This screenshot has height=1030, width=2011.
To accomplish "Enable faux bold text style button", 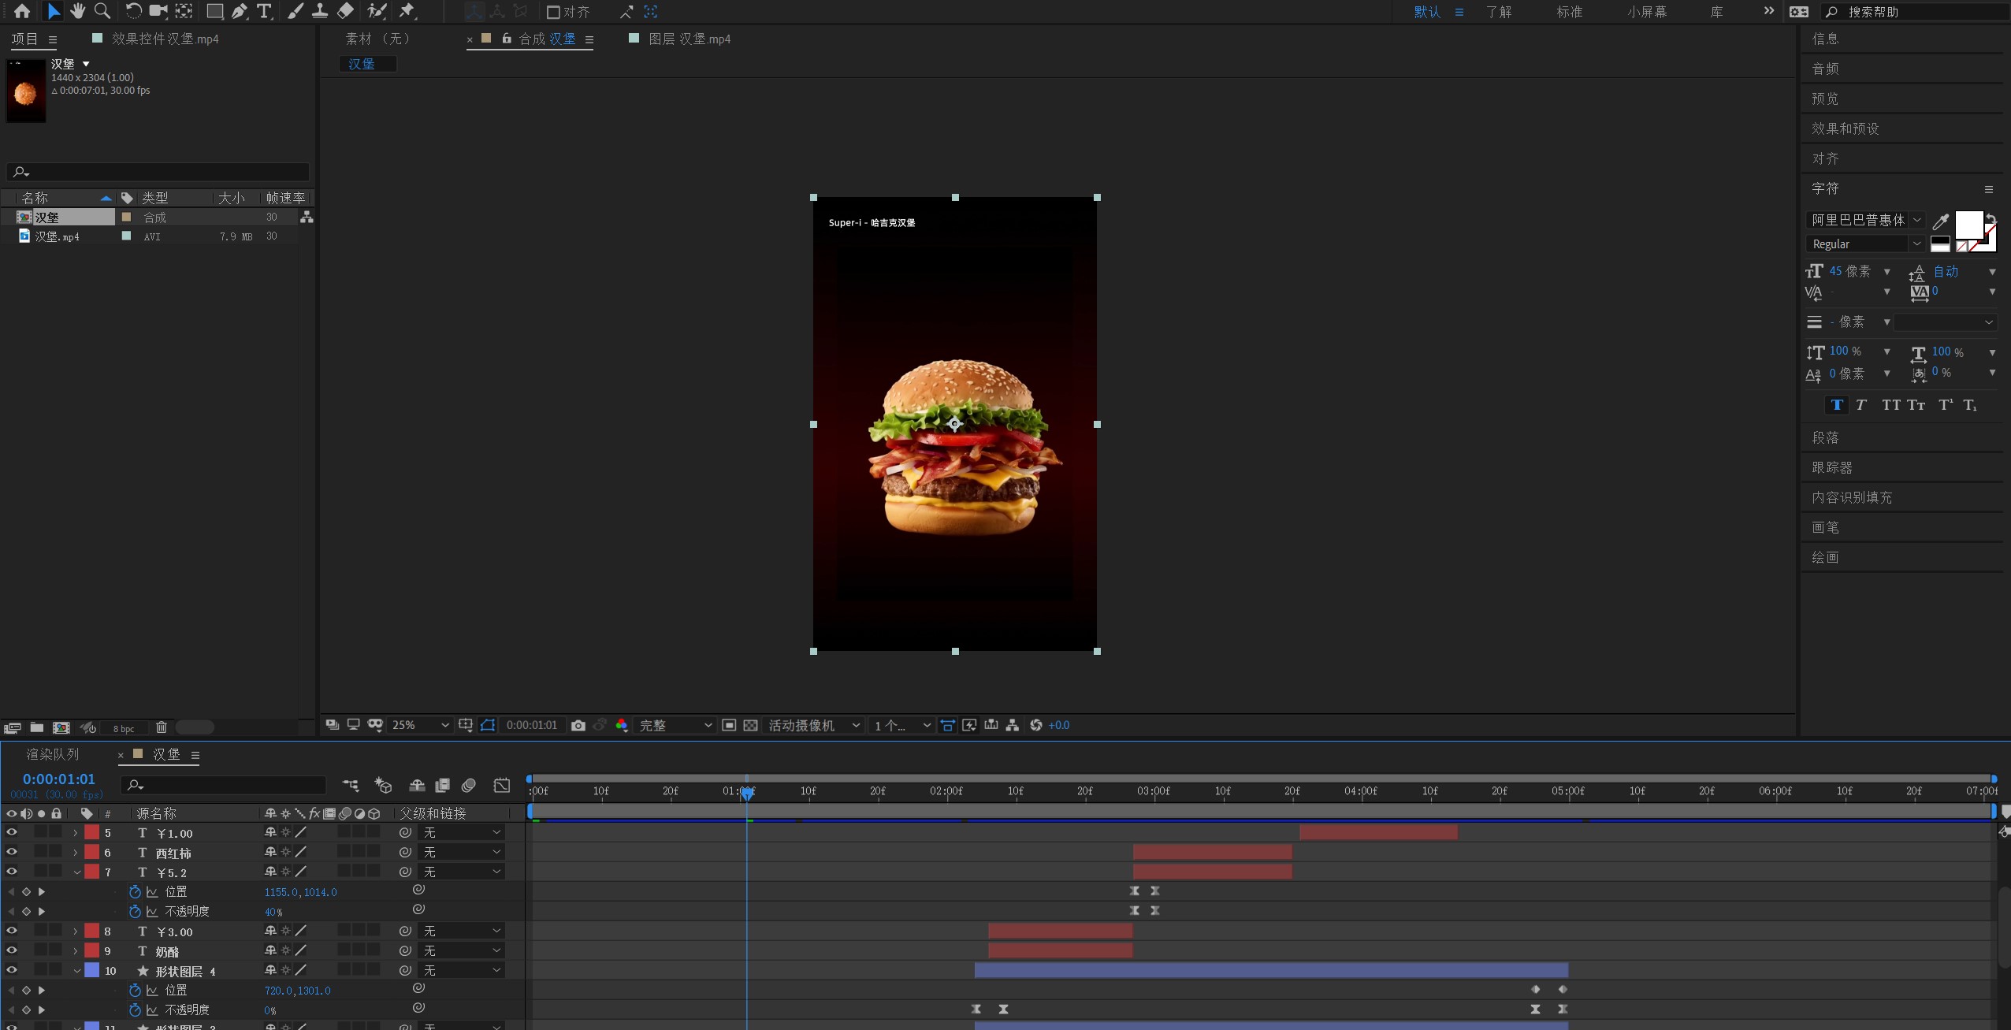I will pyautogui.click(x=1836, y=405).
